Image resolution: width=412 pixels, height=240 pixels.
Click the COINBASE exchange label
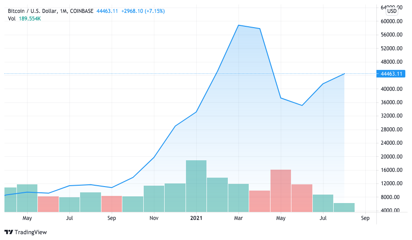(x=82, y=11)
